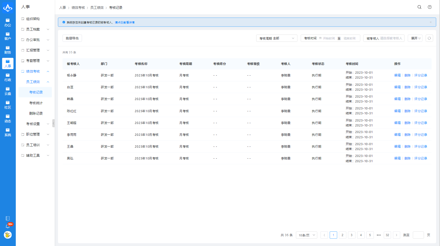Click the 开始时间 date input
Image resolution: width=440 pixels, height=246 pixels.
tap(329, 38)
